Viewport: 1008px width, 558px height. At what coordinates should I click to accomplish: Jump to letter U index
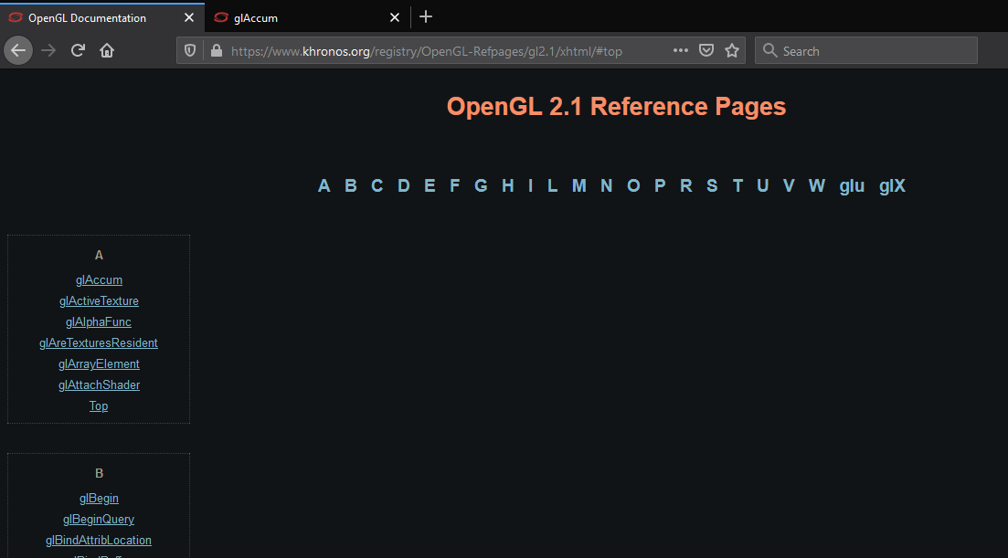point(762,185)
